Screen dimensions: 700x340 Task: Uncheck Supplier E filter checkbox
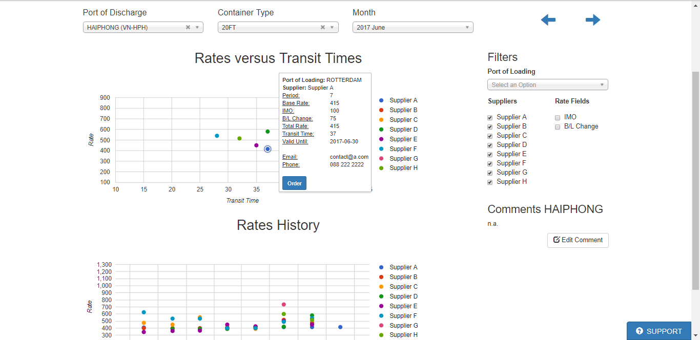490,155
